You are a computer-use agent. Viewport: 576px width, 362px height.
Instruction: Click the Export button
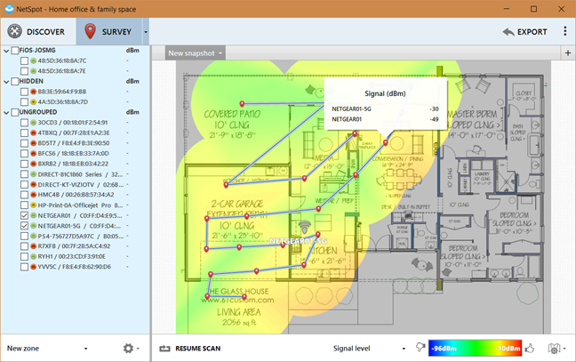(524, 32)
